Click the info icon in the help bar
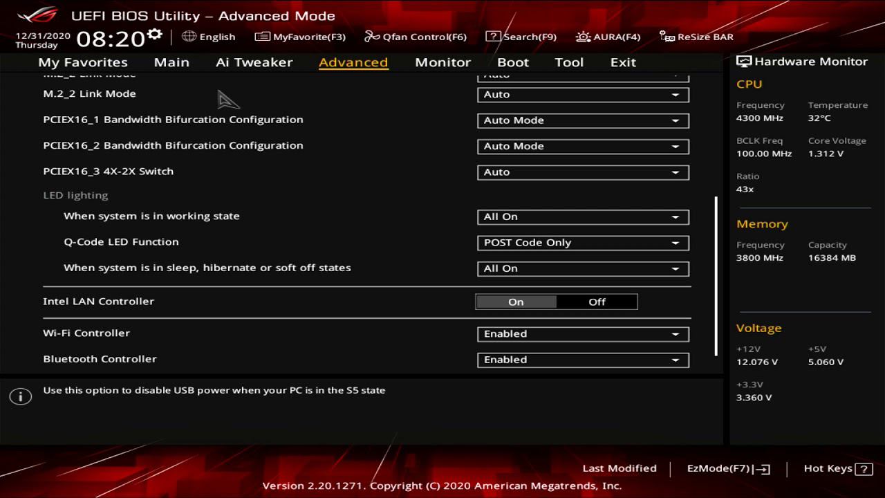 click(21, 396)
